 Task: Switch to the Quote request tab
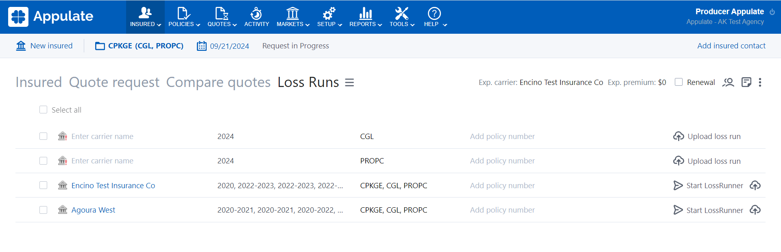(114, 83)
